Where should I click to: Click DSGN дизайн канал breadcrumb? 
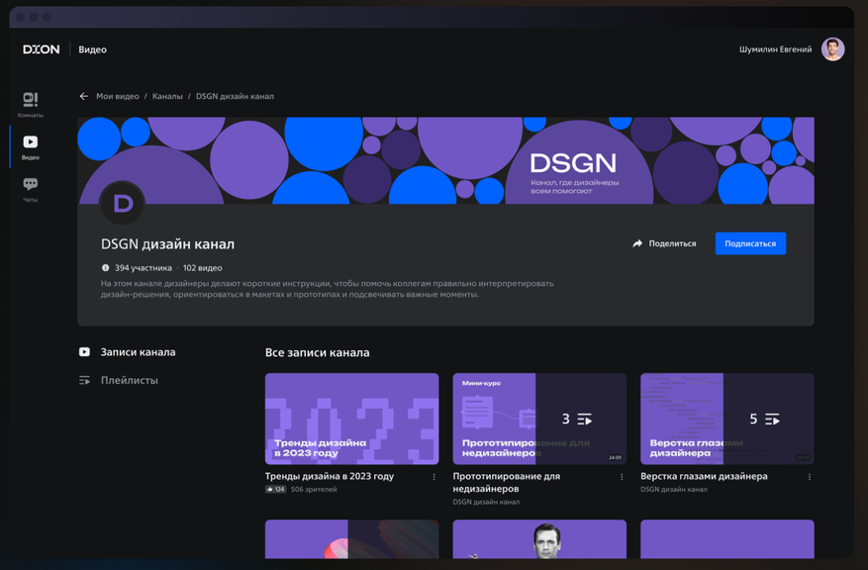click(x=235, y=96)
